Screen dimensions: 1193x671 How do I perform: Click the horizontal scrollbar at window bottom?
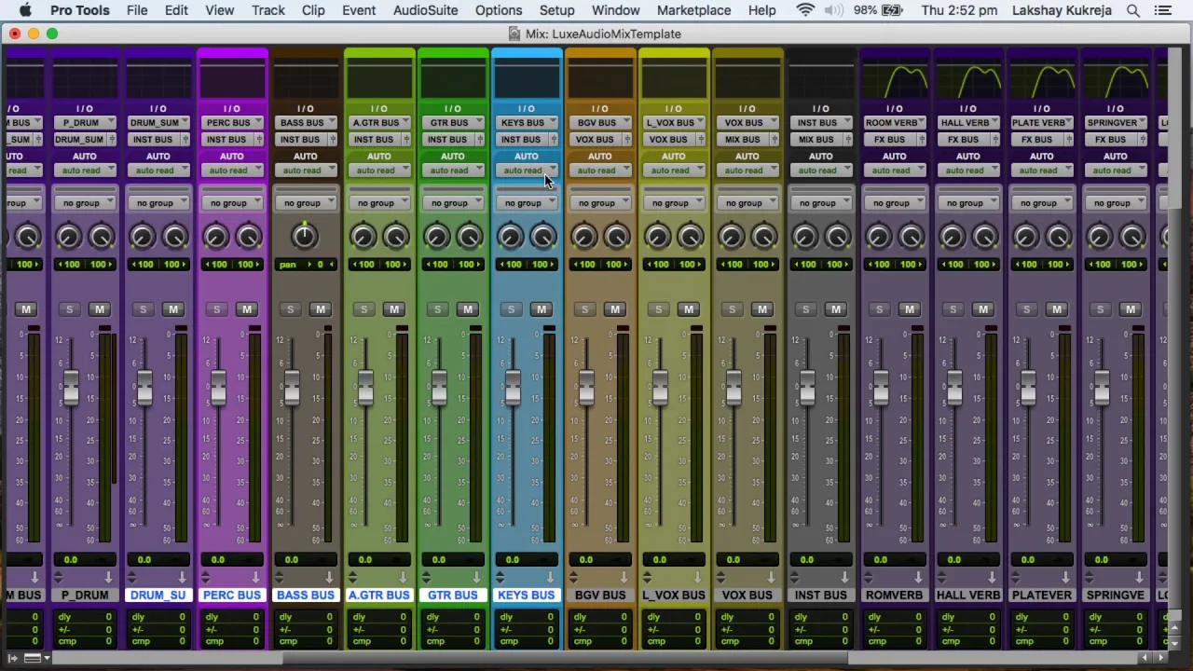click(x=566, y=658)
